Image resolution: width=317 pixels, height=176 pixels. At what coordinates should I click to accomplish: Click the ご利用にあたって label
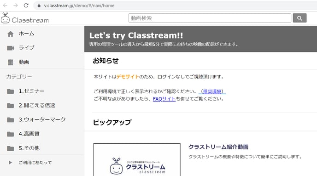coord(35,163)
